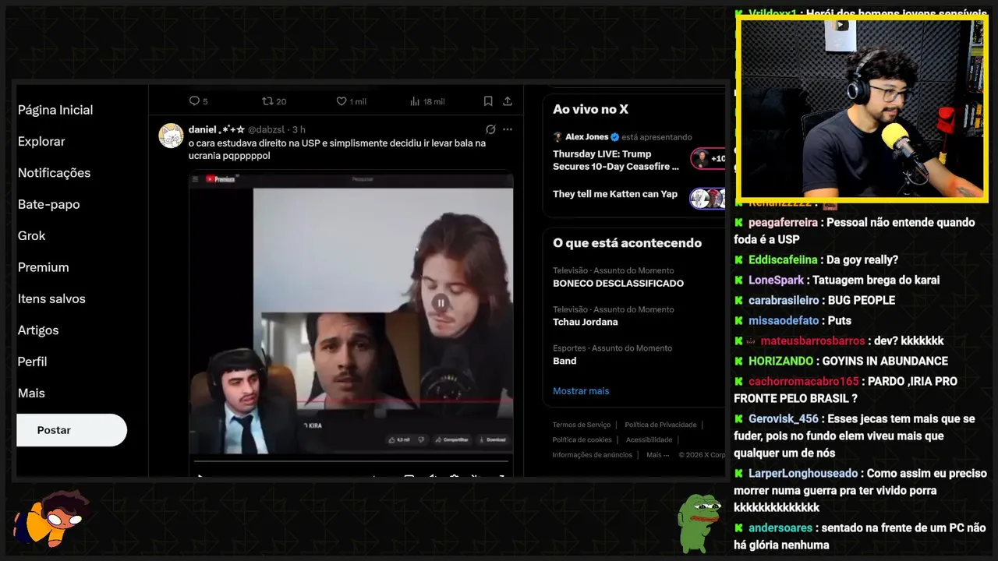This screenshot has height=561, width=998.
Task: Open Artigos in the sidebar
Action: click(38, 330)
